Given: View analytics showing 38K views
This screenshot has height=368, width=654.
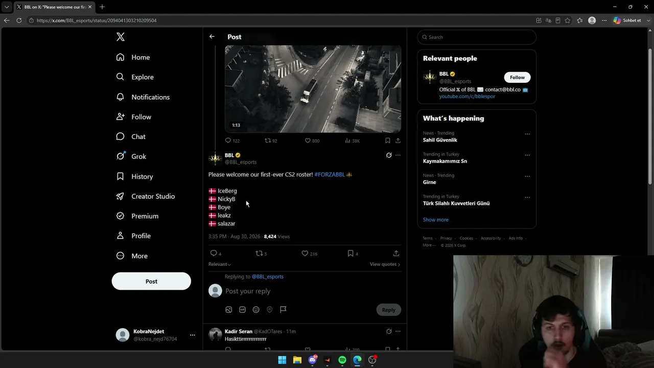Looking at the screenshot, I should click(x=352, y=141).
